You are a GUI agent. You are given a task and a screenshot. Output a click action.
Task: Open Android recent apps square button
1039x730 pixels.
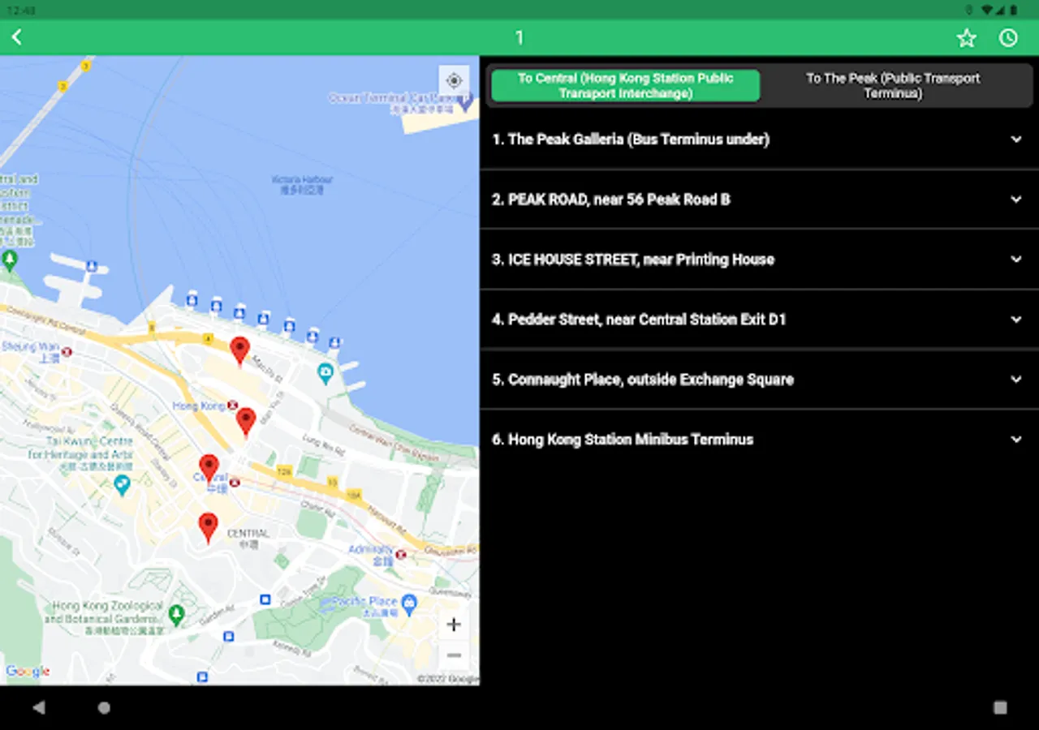coord(1000,707)
